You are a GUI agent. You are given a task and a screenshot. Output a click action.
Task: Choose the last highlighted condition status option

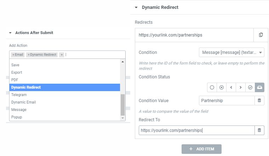[259, 87]
